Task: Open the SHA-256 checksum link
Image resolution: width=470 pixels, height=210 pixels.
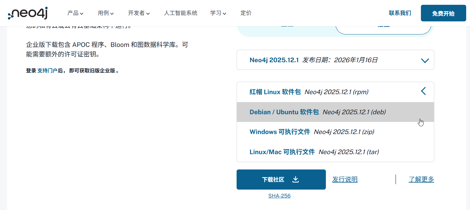Action: pos(279,196)
